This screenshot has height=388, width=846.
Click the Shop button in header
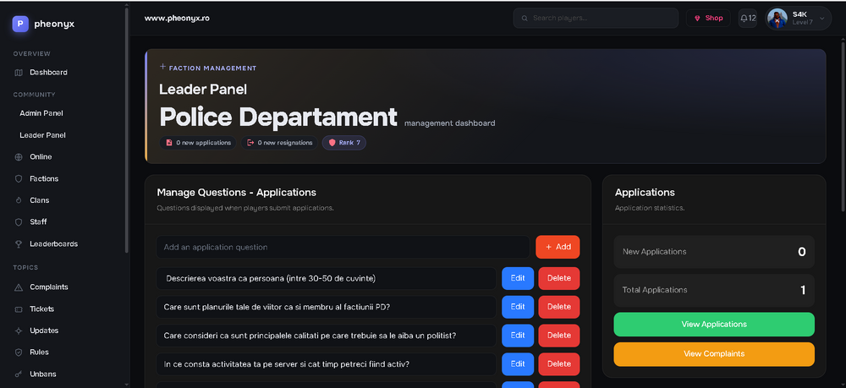click(x=708, y=19)
